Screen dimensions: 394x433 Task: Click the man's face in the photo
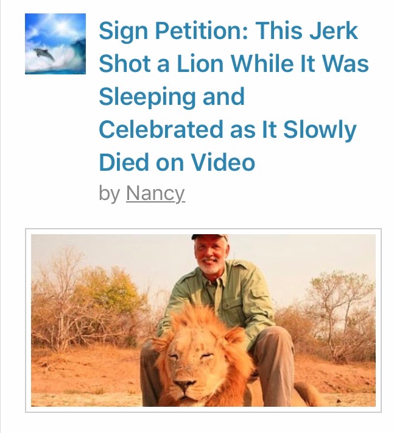point(211,256)
